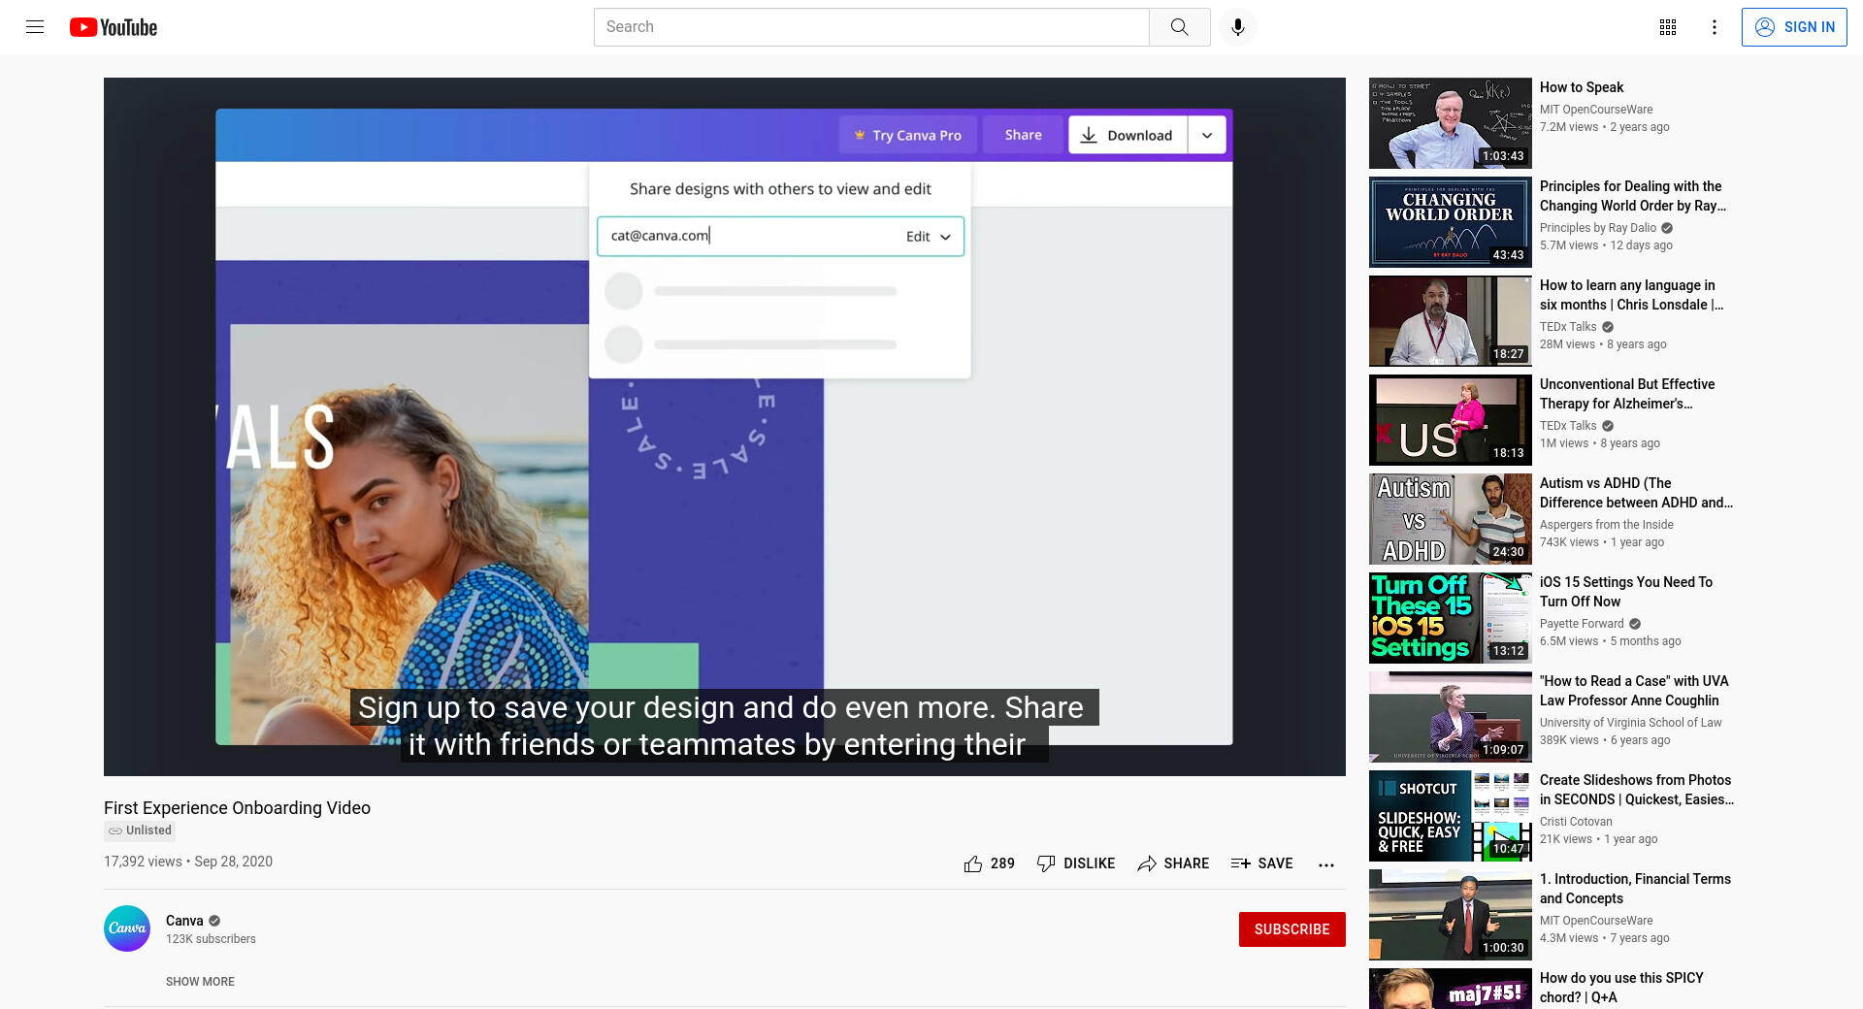Viewport: 1863px width, 1009px height.
Task: Click the title How to Speak
Action: [1582, 87]
